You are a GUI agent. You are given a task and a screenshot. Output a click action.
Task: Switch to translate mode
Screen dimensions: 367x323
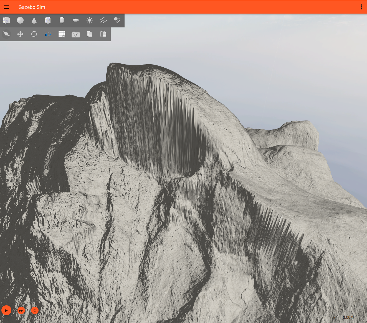[x=20, y=34]
